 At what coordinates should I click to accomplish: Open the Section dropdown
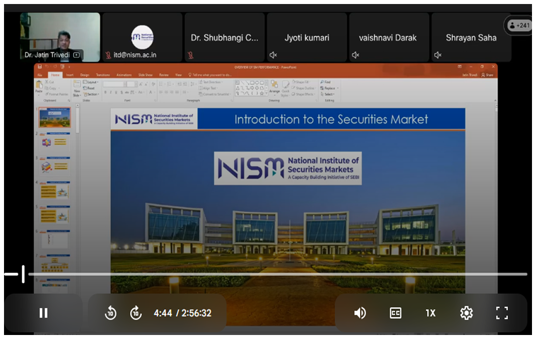point(91,94)
